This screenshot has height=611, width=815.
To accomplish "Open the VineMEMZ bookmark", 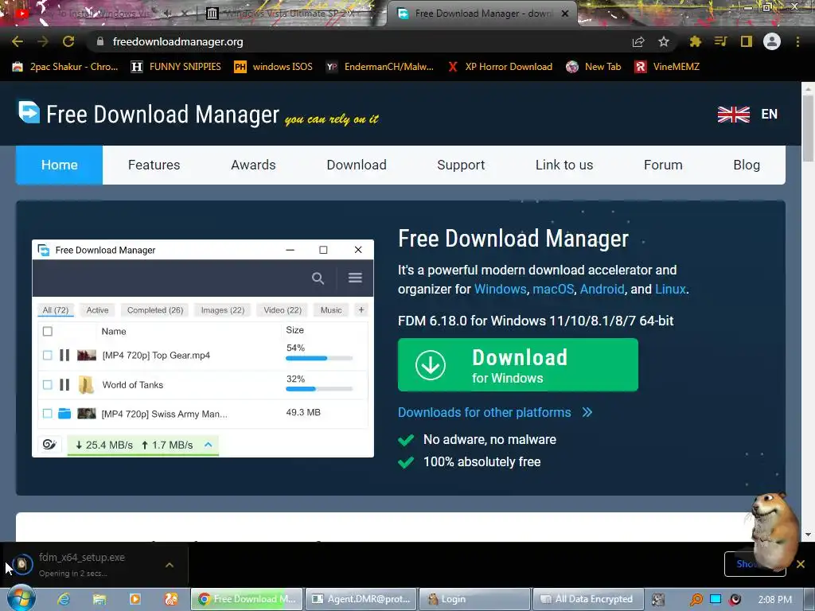I will (x=668, y=67).
